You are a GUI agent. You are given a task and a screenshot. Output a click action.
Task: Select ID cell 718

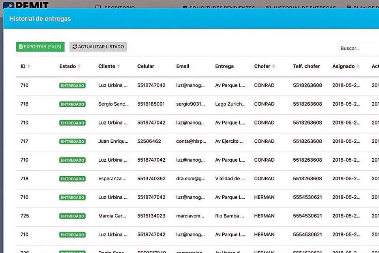coord(24,178)
